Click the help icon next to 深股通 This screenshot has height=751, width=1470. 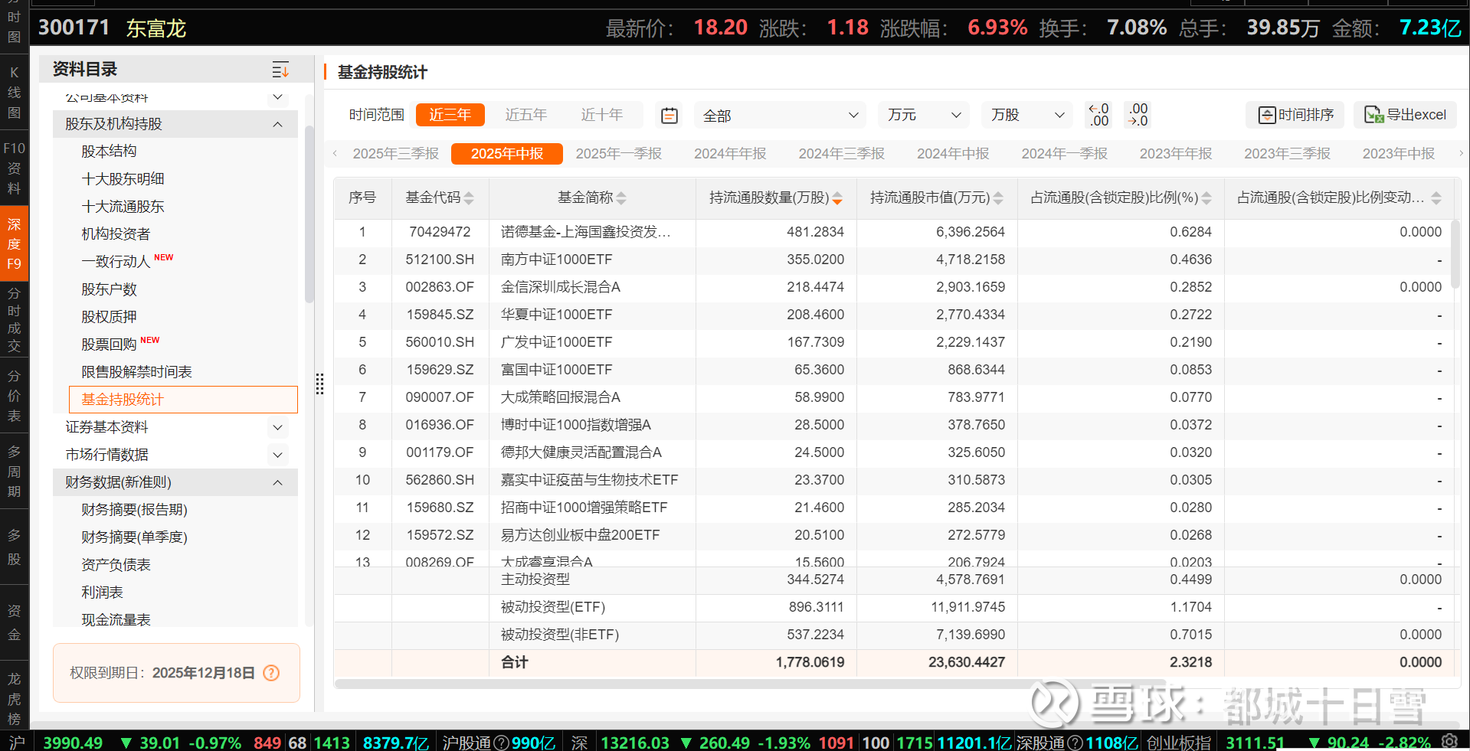tap(1075, 743)
